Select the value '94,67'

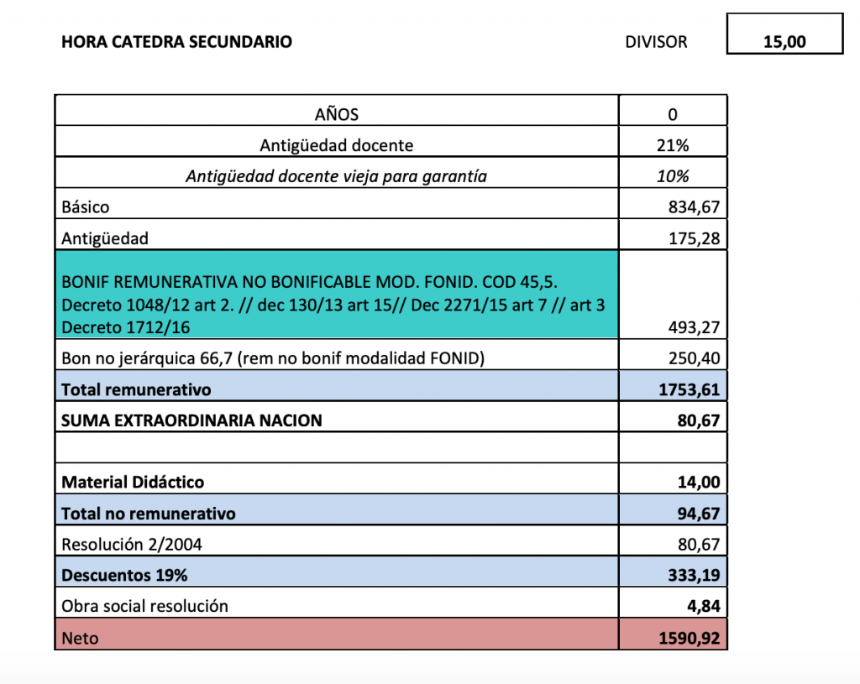tap(698, 514)
